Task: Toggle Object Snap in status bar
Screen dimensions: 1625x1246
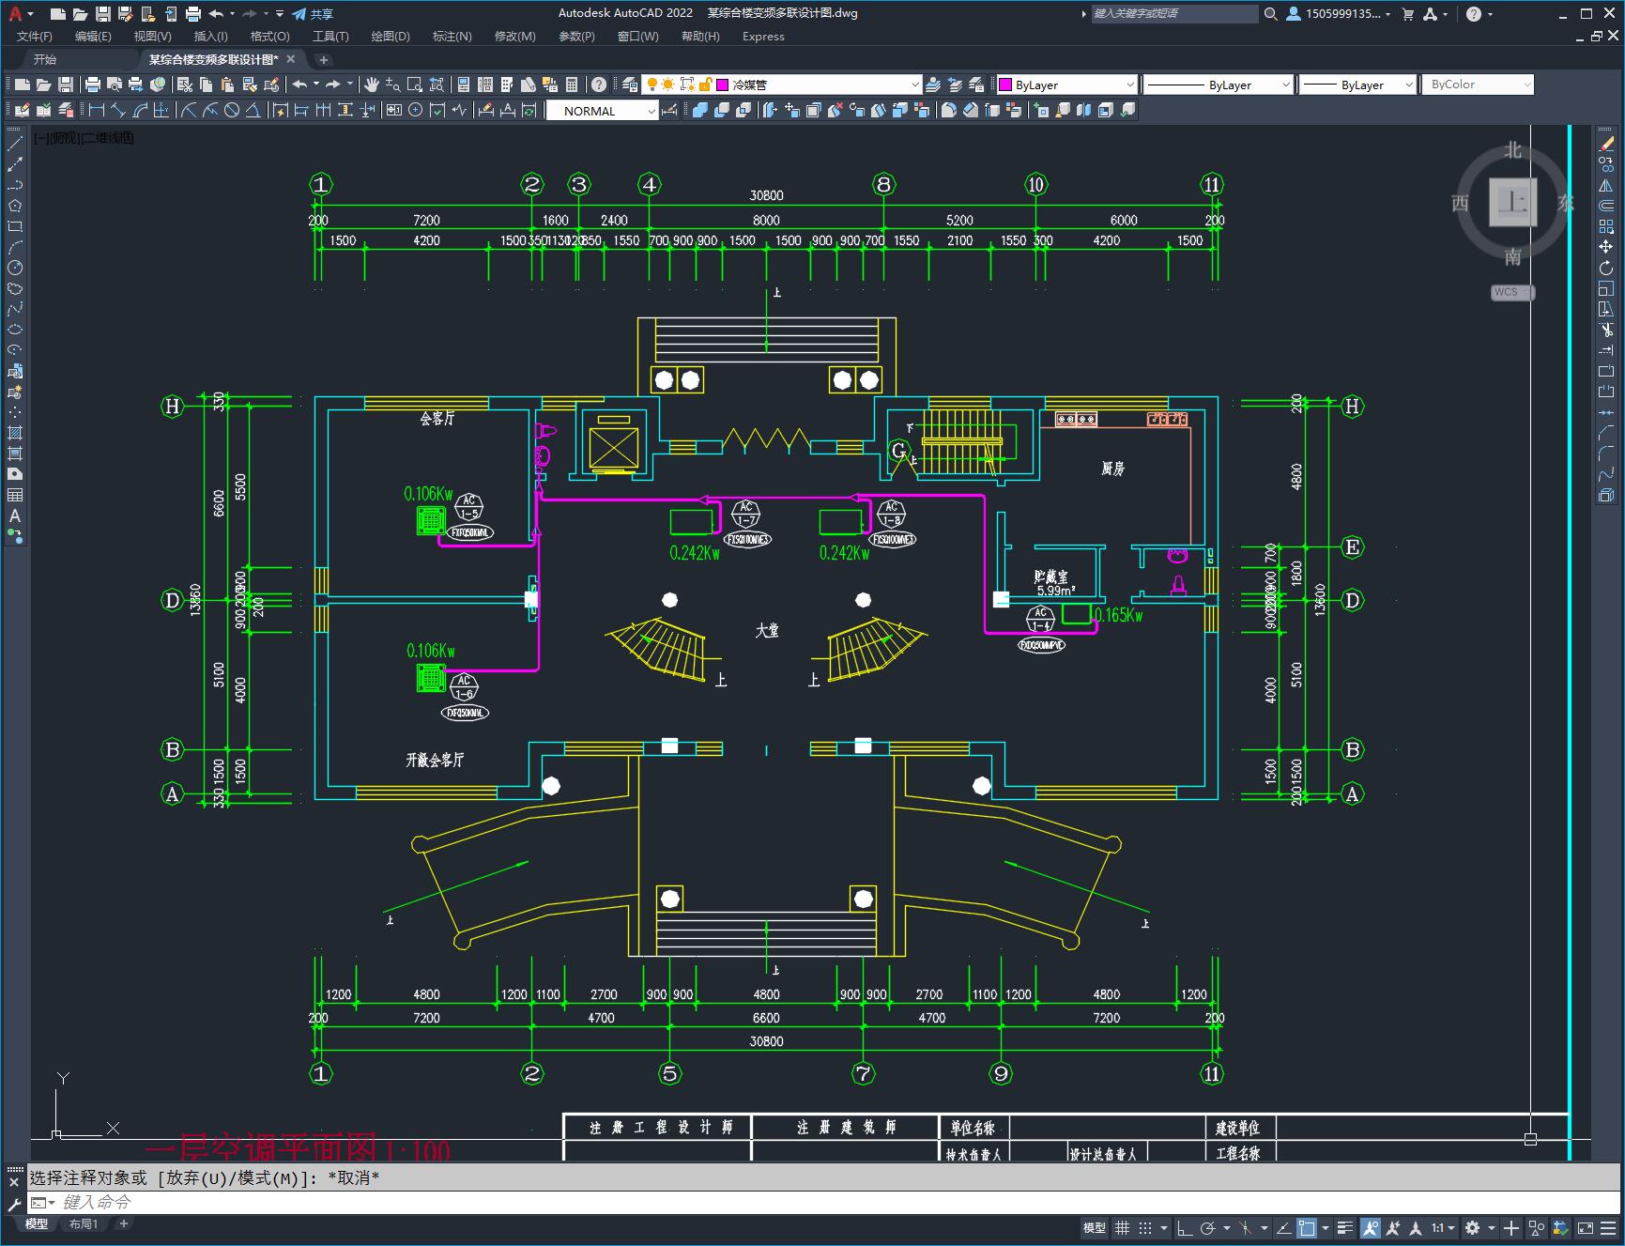Action: [1307, 1227]
